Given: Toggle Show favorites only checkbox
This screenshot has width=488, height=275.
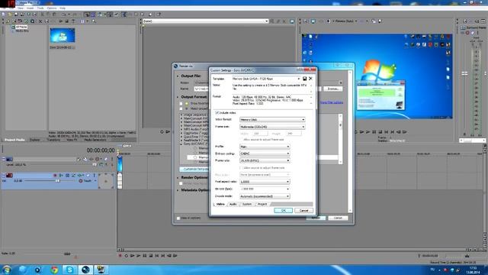Looking at the screenshot, I should click(181, 104).
